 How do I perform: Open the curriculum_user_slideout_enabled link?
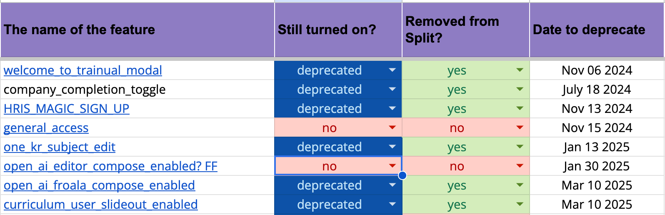(x=100, y=205)
